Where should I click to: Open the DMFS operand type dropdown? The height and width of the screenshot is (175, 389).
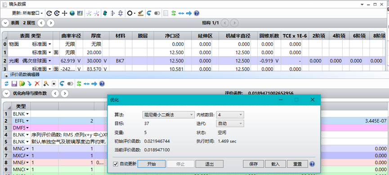click(27, 128)
